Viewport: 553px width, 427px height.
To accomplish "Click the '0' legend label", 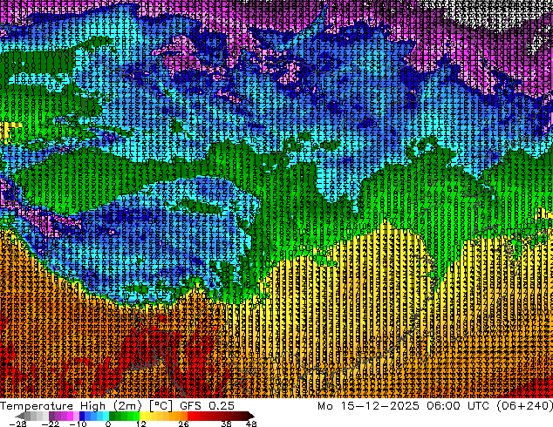I will click(108, 424).
